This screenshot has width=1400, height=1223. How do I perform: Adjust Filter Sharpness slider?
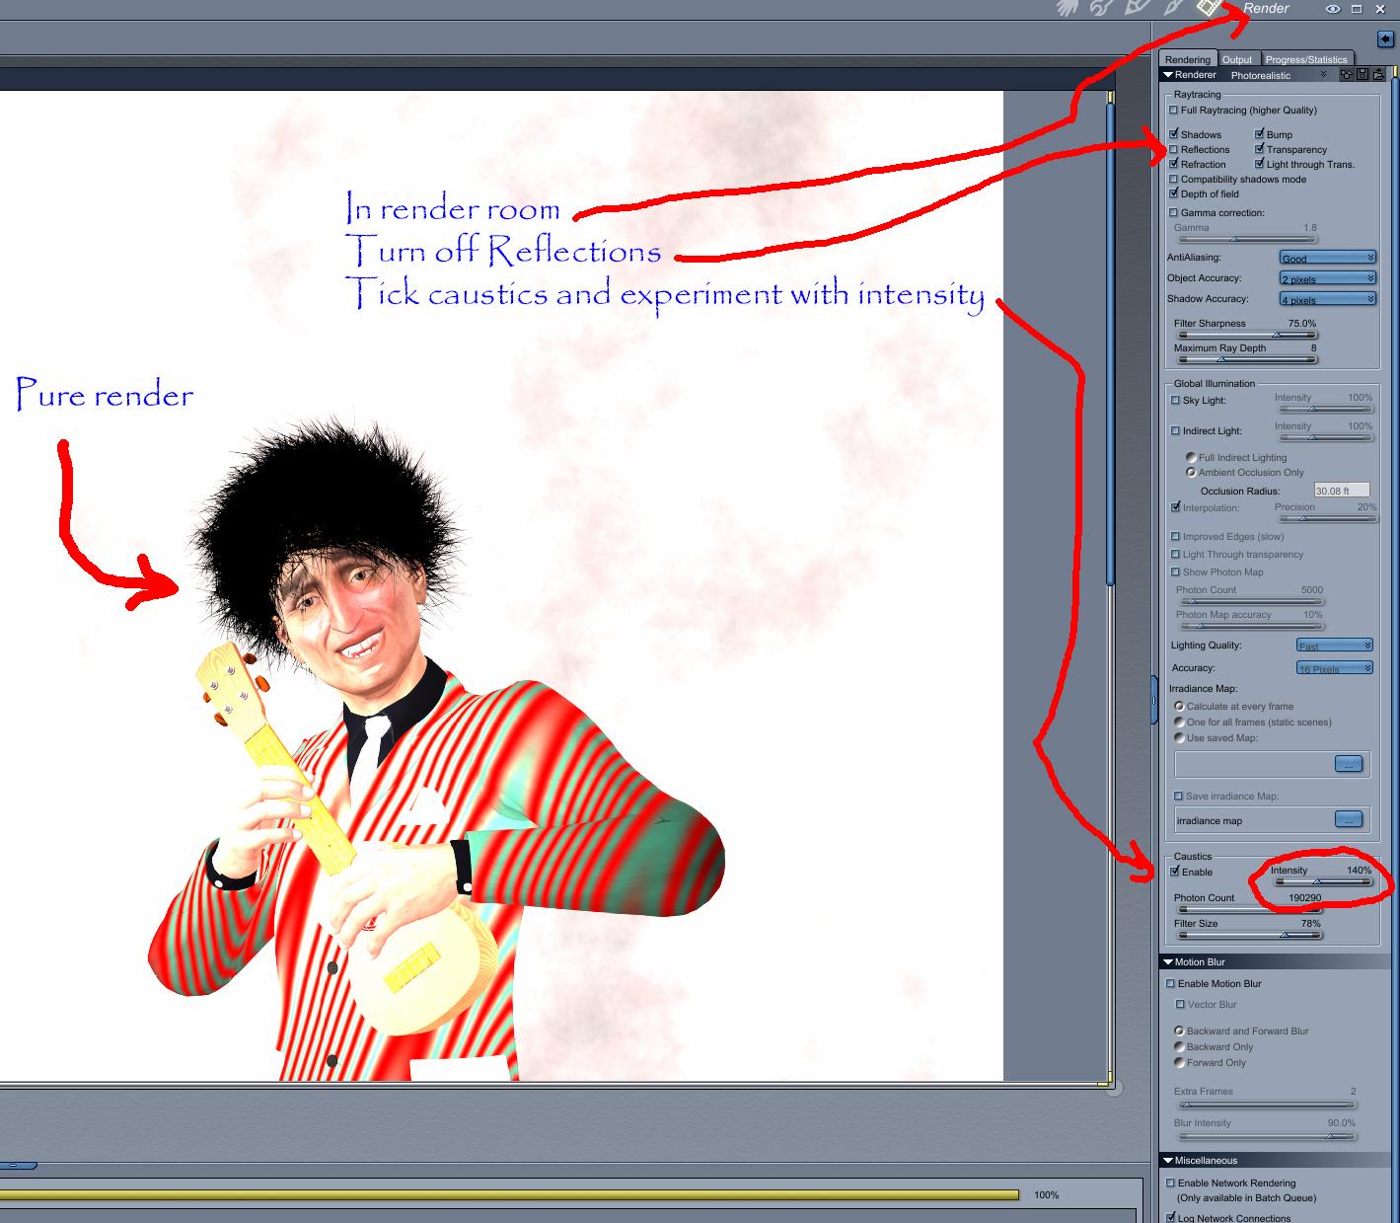click(x=1246, y=336)
